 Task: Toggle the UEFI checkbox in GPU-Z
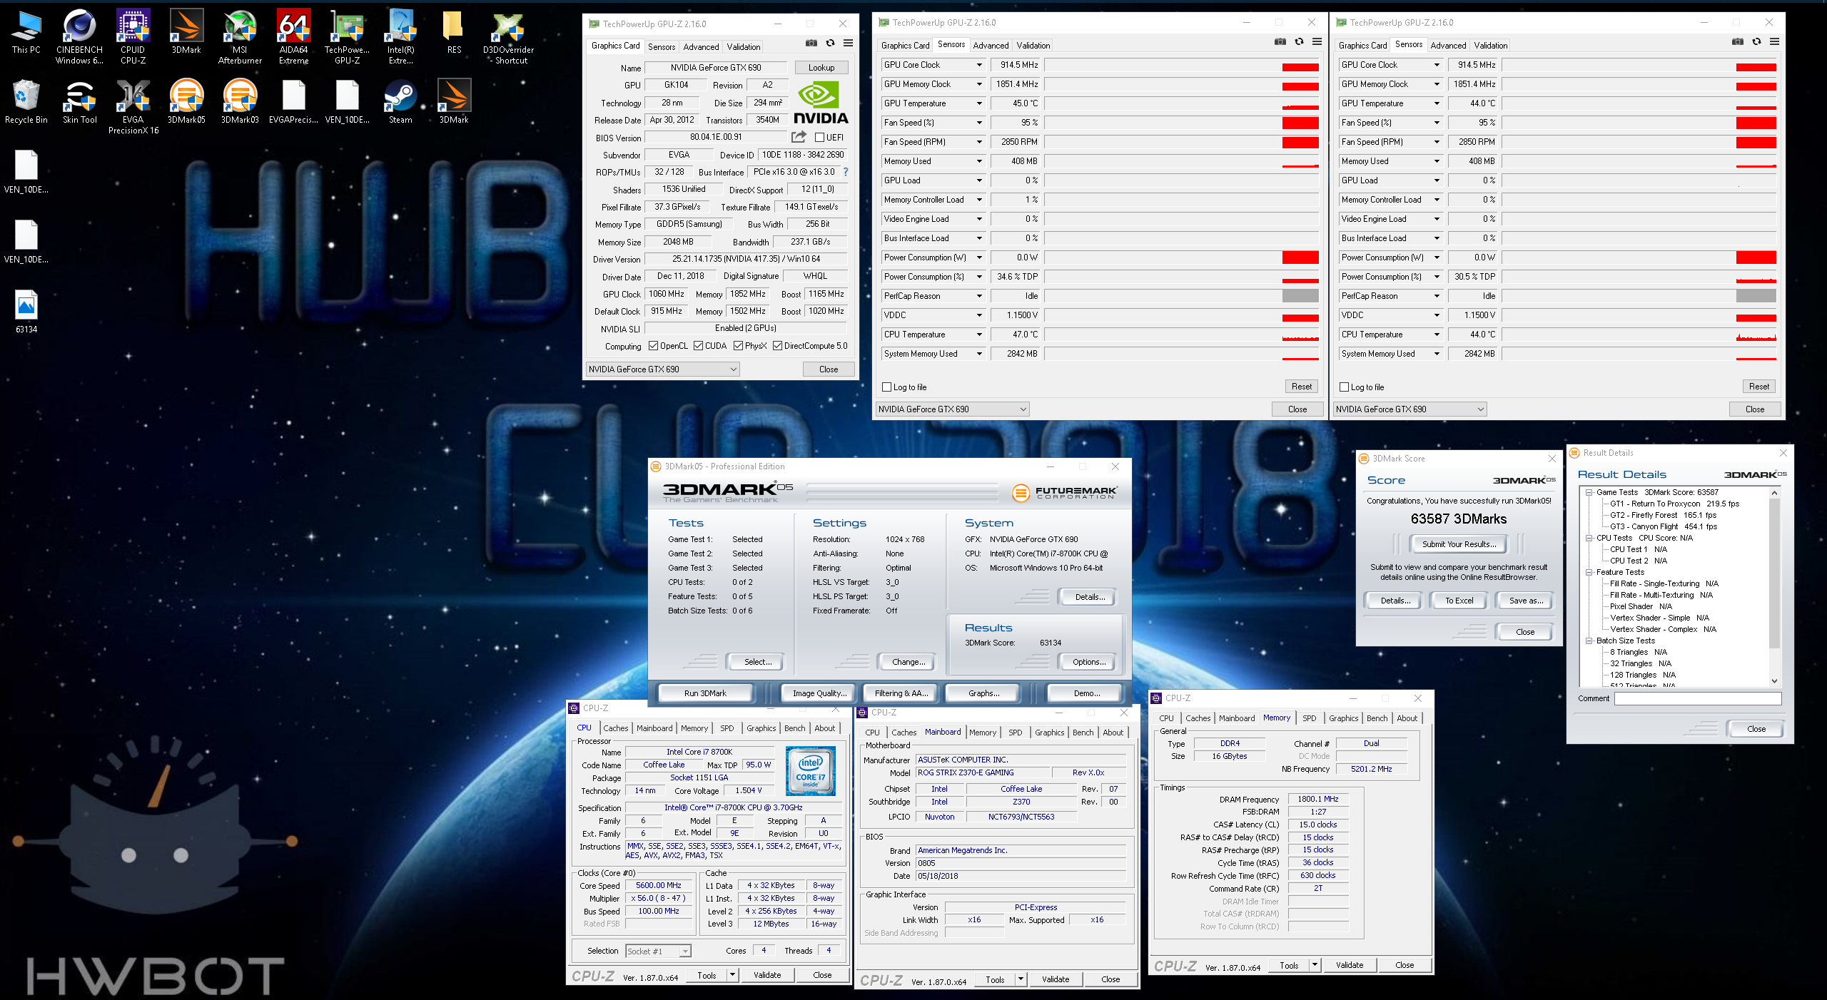(820, 138)
